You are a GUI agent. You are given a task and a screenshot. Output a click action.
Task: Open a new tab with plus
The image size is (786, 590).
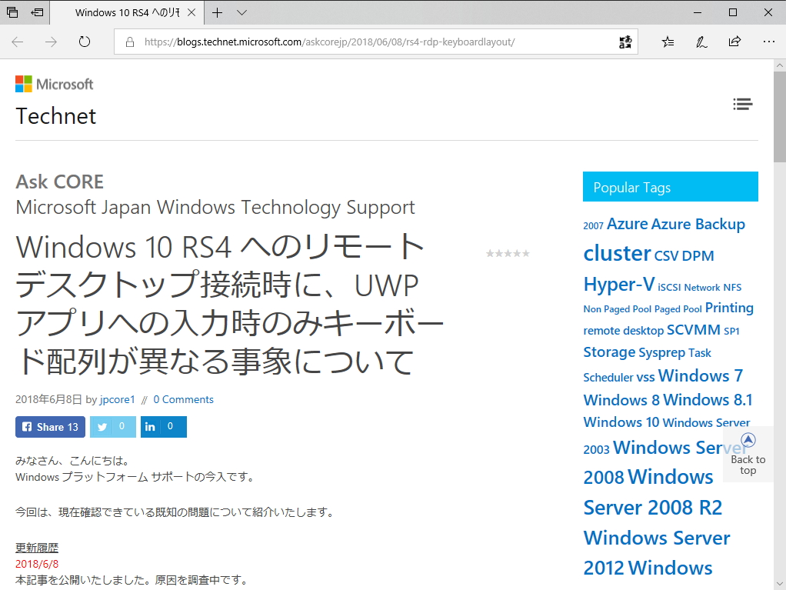(x=217, y=12)
